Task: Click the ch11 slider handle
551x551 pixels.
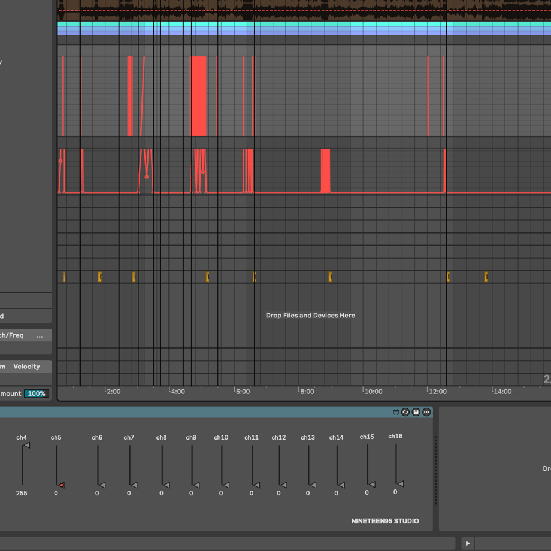Action: 256,485
